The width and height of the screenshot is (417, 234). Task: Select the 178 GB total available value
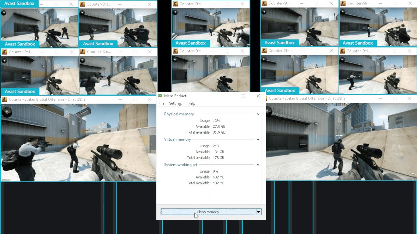(218, 158)
